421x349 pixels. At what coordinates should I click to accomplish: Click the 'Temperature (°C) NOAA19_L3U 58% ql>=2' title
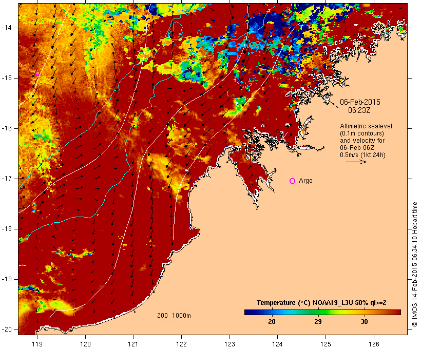coord(321,303)
